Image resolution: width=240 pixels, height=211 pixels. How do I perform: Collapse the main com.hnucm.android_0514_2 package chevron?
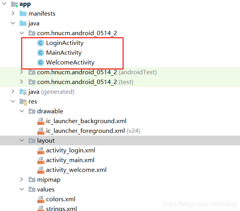coord(22,33)
